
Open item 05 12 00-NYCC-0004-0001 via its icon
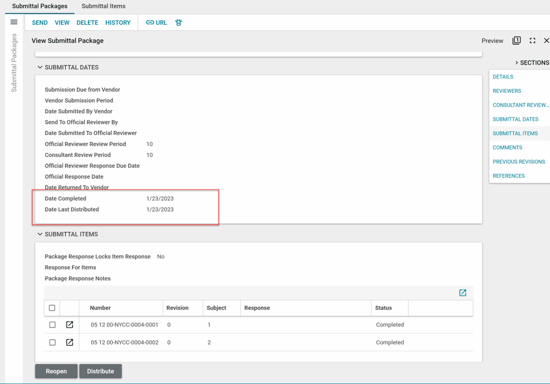coord(70,325)
